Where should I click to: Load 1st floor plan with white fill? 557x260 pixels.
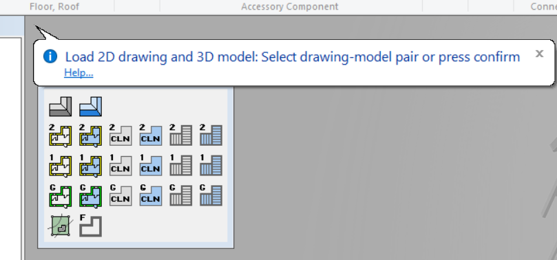click(61, 165)
